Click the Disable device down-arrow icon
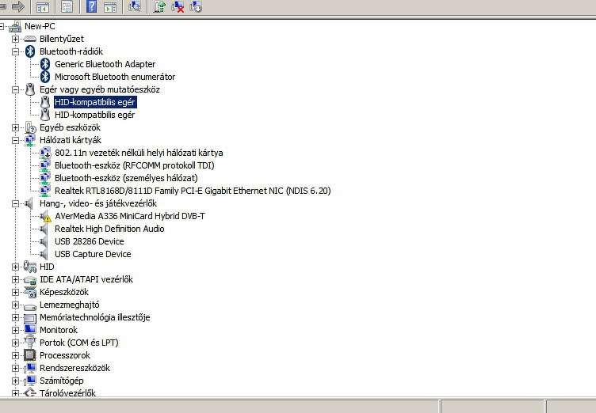This screenshot has height=413, width=596. point(196,6)
